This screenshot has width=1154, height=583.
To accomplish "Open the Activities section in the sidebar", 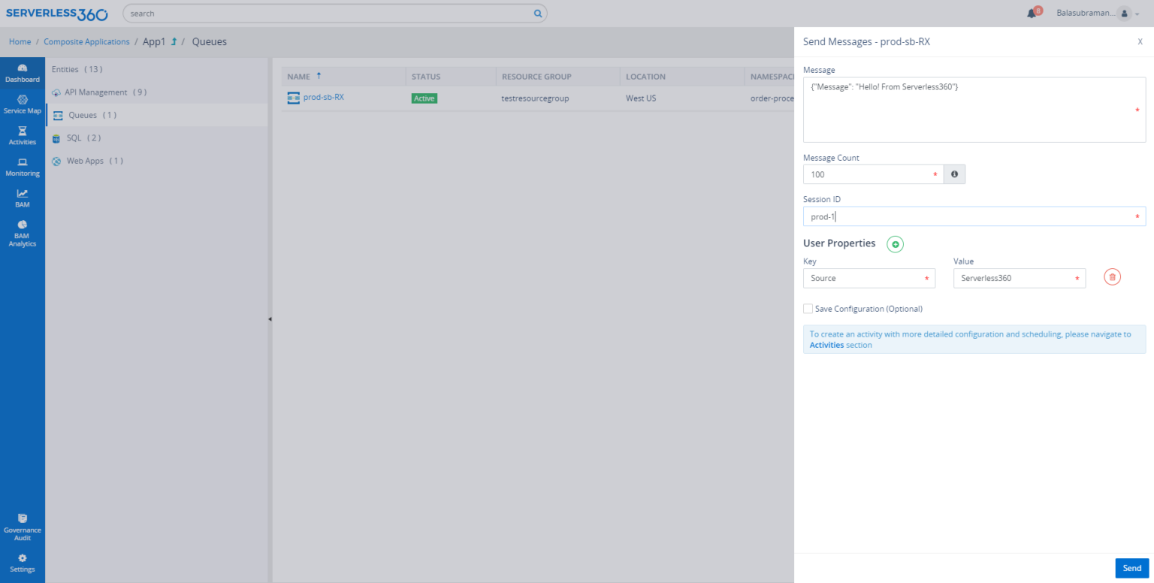I will pyautogui.click(x=23, y=135).
